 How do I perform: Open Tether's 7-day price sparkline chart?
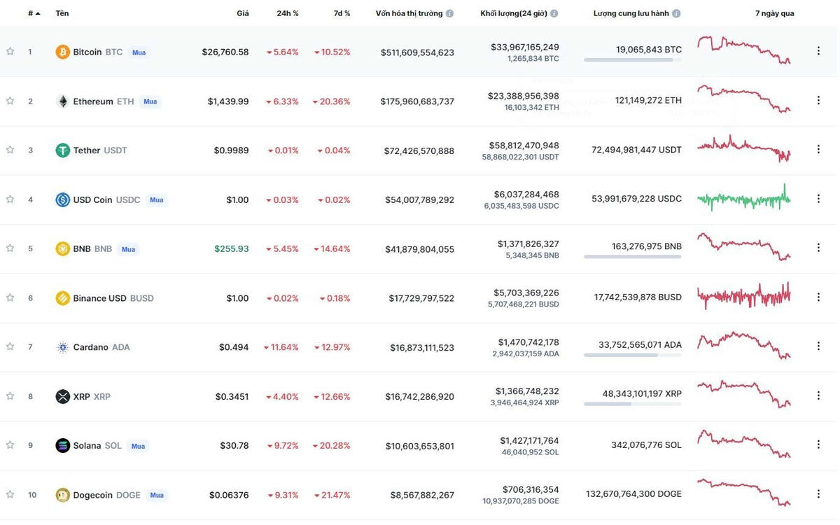[x=743, y=148]
